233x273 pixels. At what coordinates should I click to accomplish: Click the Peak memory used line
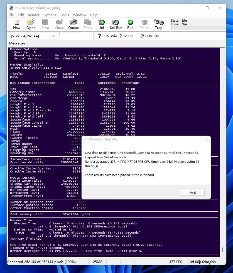[50, 214]
